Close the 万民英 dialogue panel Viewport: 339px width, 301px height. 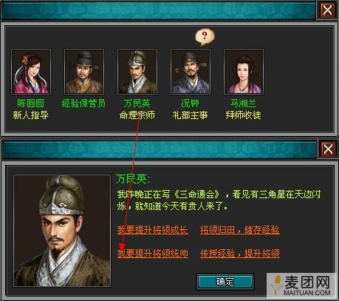pyautogui.click(x=327, y=149)
